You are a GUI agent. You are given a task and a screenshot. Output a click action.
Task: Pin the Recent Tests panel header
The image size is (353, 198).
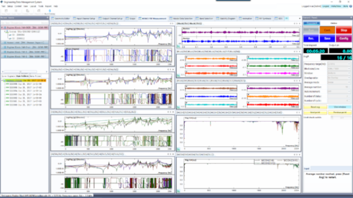pyautogui.click(x=47, y=18)
